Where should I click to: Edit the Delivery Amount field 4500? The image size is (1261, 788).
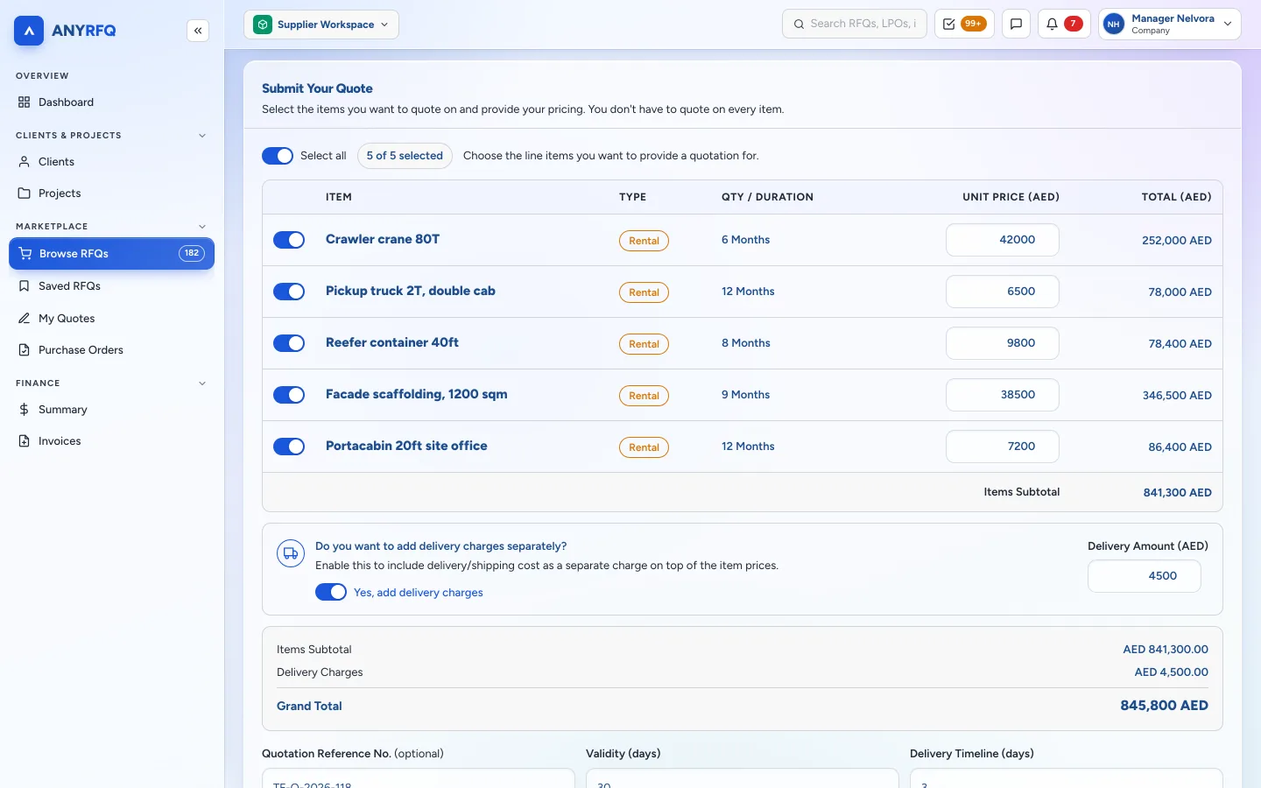coord(1145,576)
